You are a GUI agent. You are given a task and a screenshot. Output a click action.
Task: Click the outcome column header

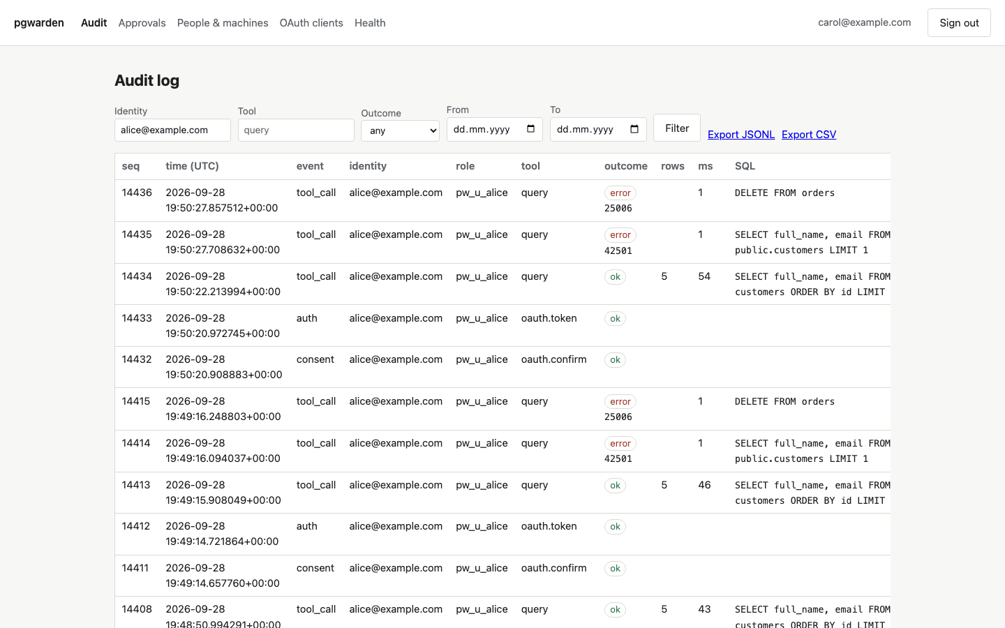(626, 166)
